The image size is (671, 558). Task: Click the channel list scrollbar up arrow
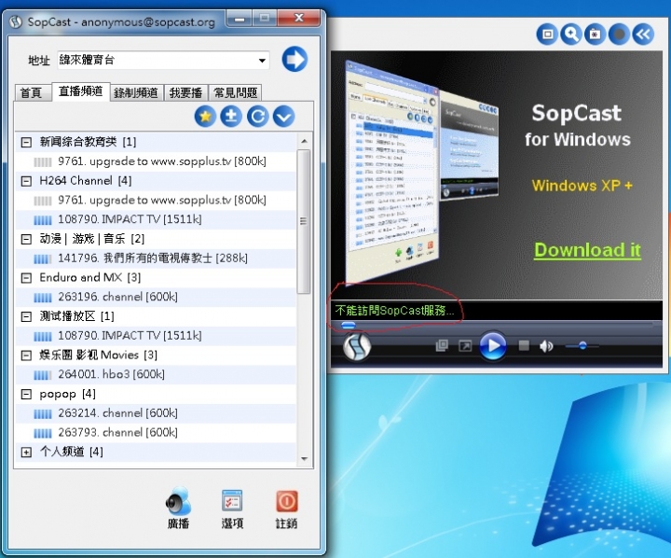point(304,141)
